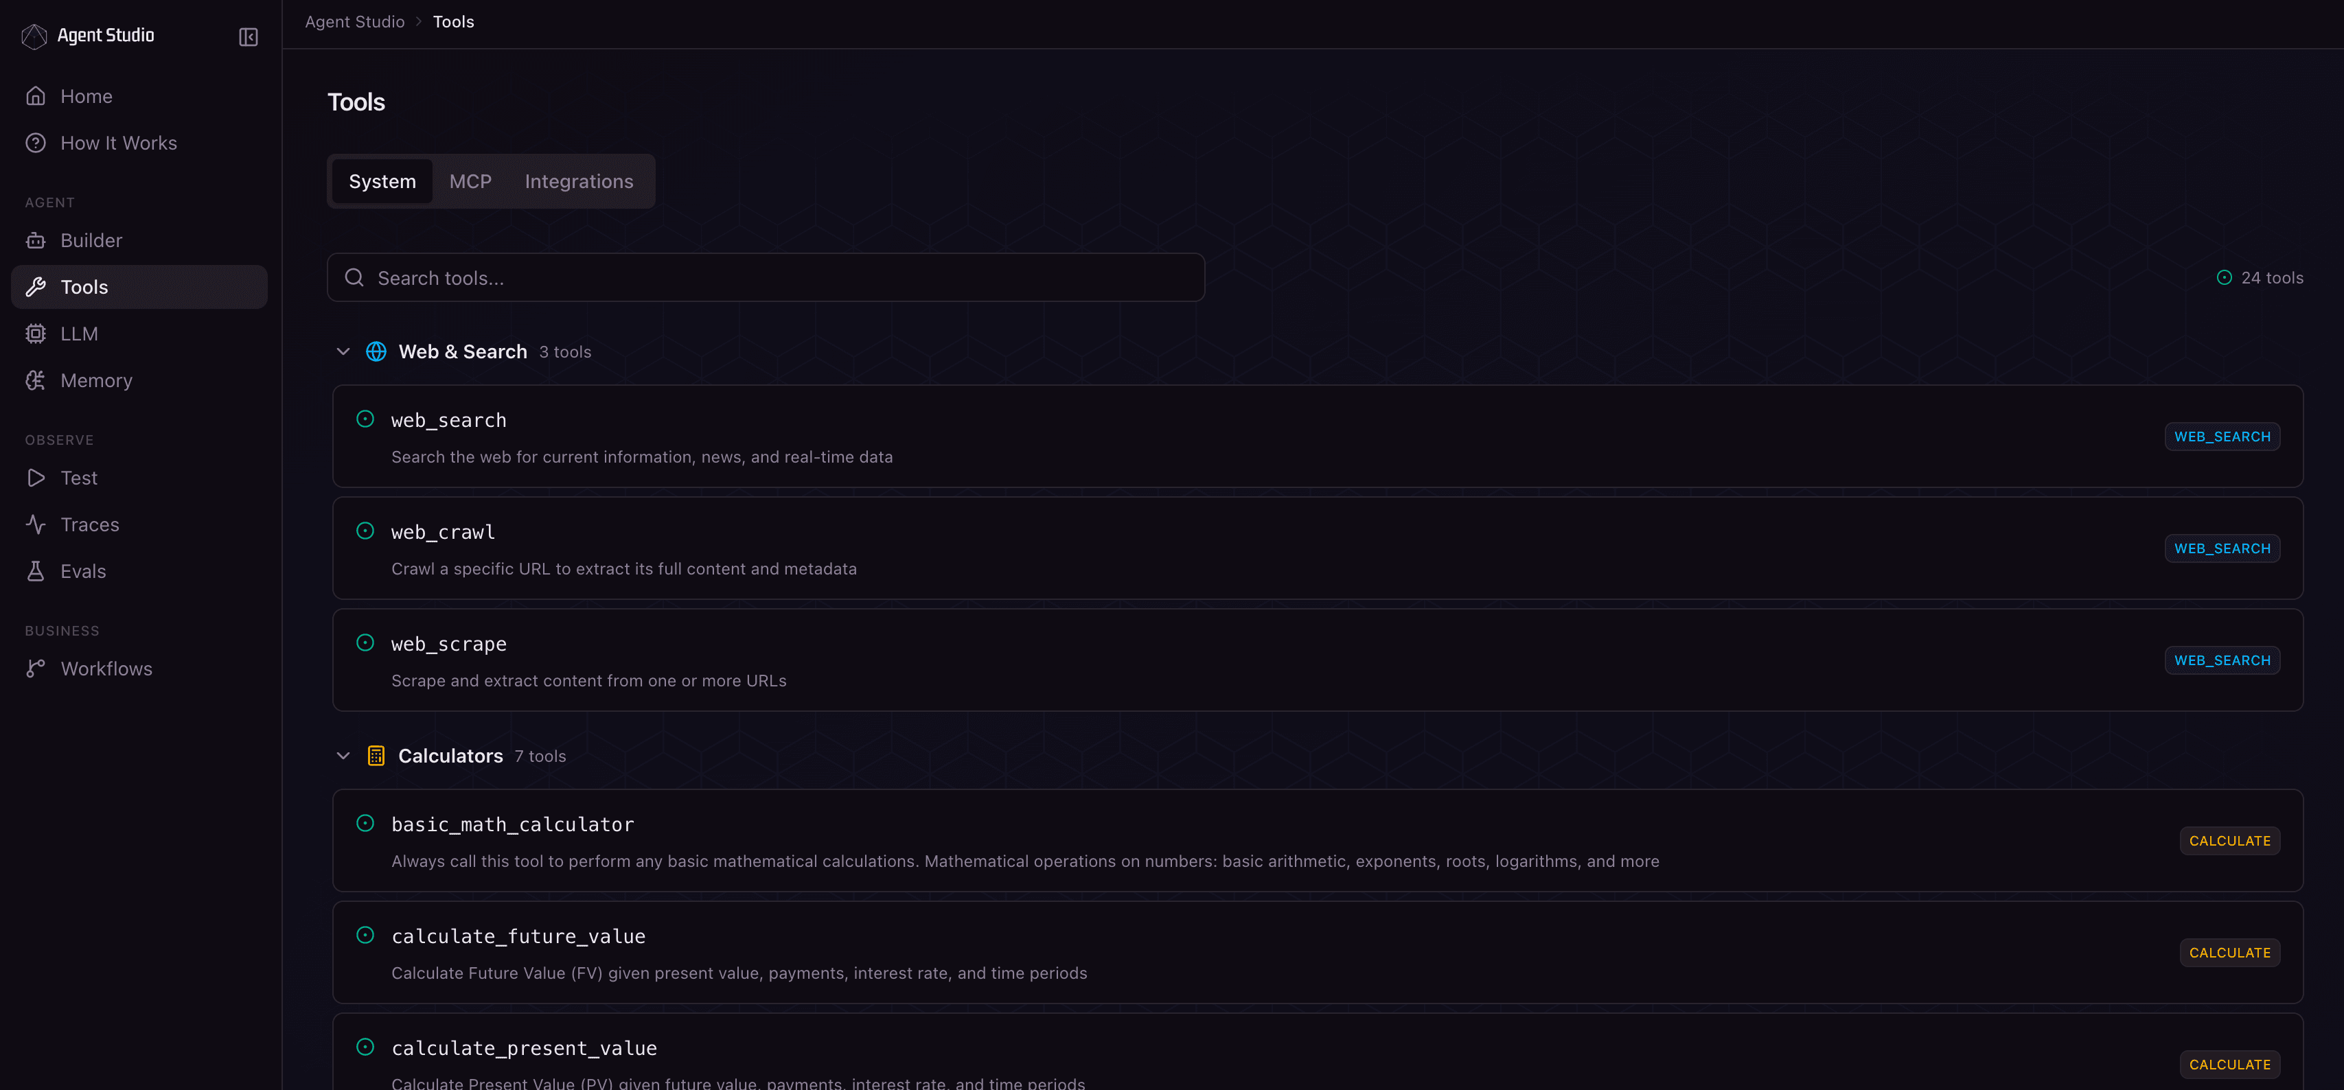Toggle the web_crawl tool status circle
This screenshot has height=1090, width=2344.
coord(365,531)
